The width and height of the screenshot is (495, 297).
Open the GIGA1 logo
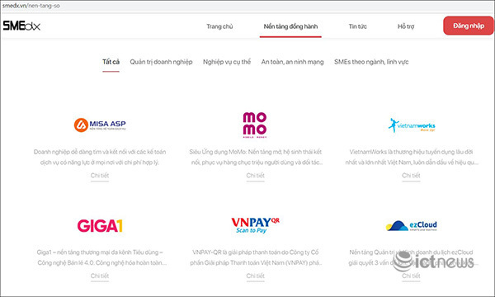(100, 226)
